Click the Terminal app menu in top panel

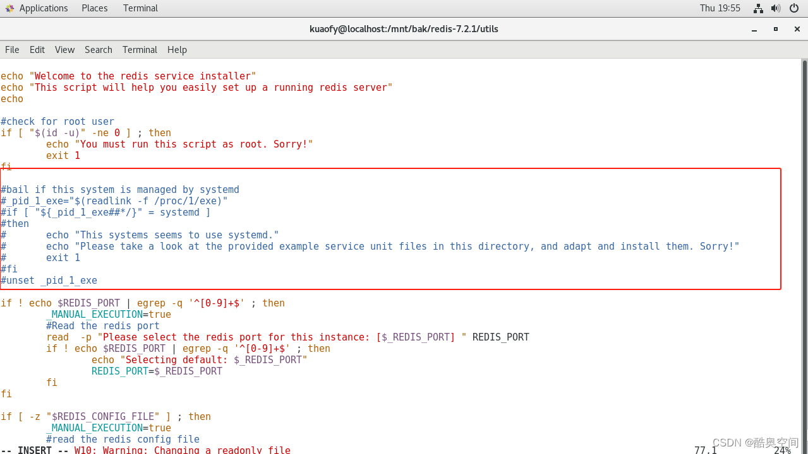point(140,8)
